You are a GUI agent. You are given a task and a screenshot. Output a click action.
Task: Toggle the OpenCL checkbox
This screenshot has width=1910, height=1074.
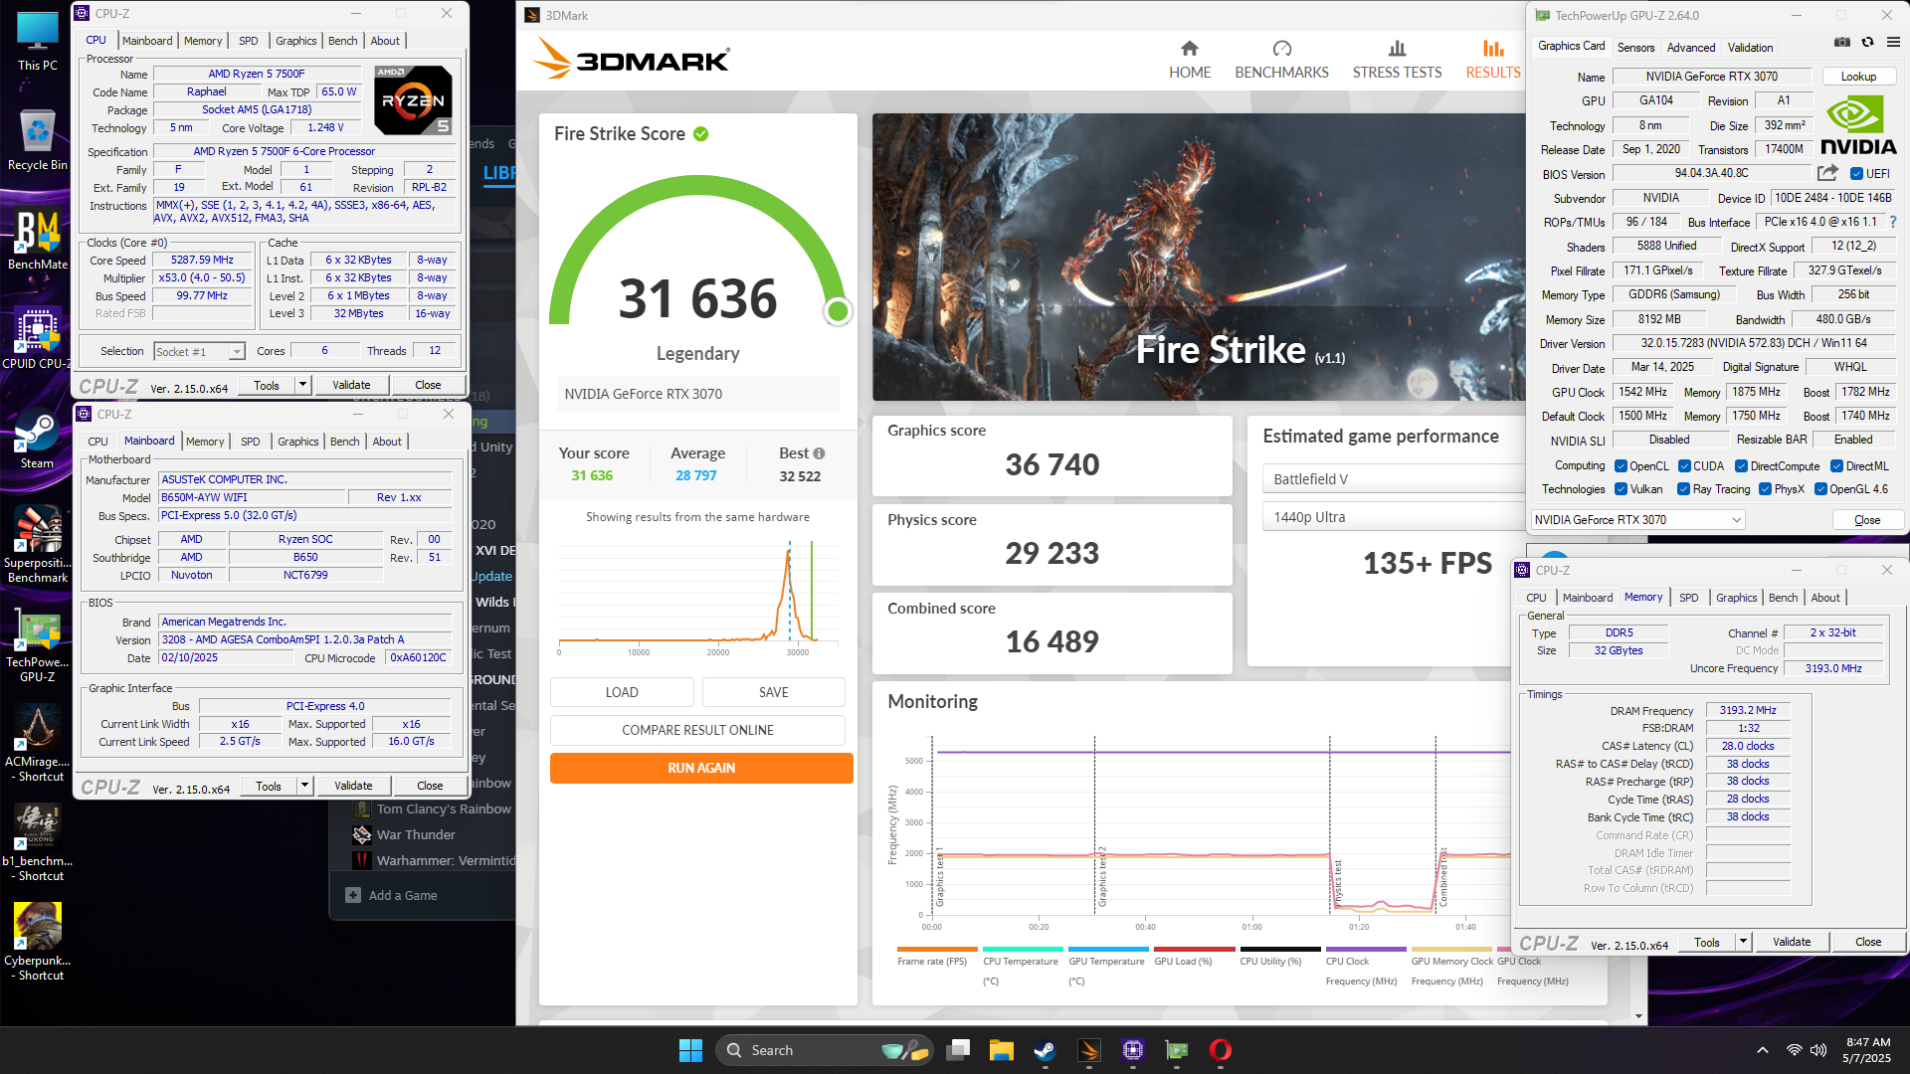[x=1621, y=466]
